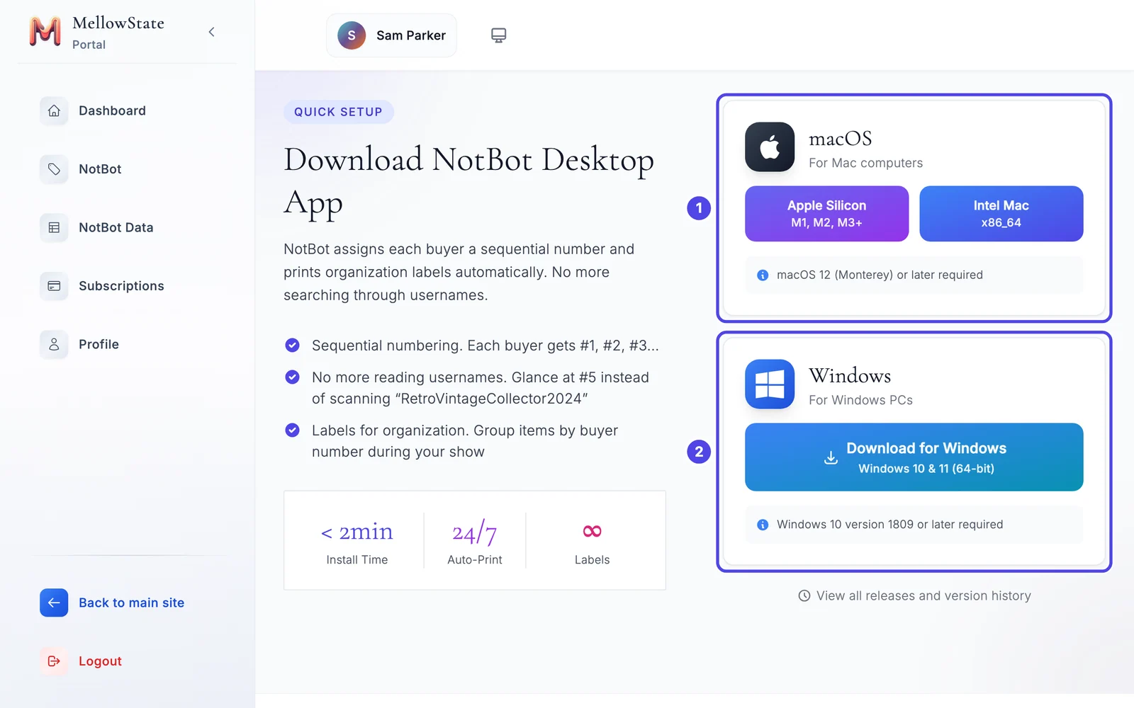1134x708 pixels.
Task: Open the Sam Parker user menu
Action: coord(391,35)
